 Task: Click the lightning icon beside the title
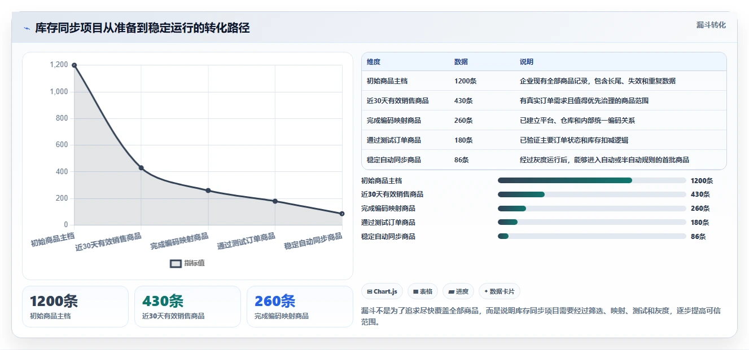coord(27,28)
